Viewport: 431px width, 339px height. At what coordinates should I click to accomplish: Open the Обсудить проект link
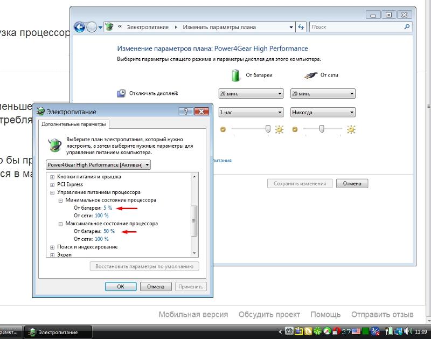pos(269,315)
